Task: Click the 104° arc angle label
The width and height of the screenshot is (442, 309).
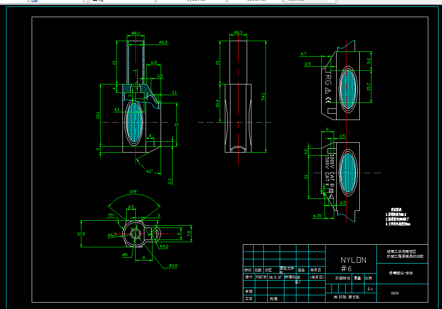Action: [x=134, y=191]
